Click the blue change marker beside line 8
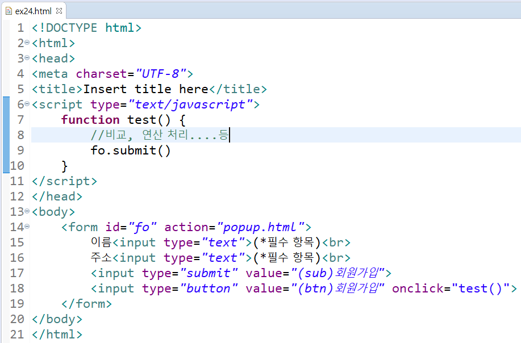This screenshot has width=521, height=343. click(x=6, y=135)
